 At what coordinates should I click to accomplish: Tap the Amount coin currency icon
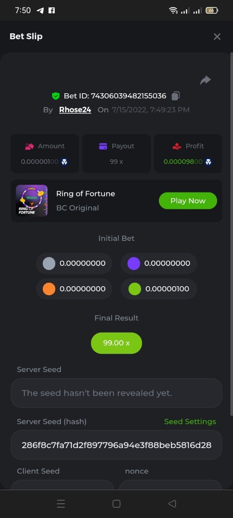tap(64, 161)
